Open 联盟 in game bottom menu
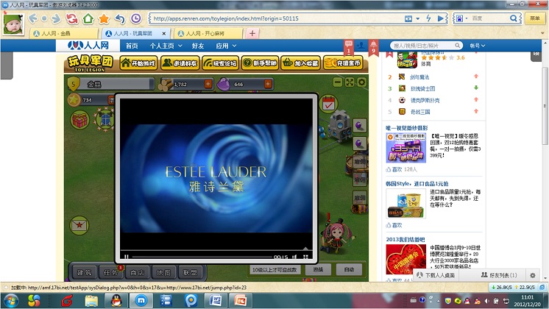This screenshot has width=549, height=309. 190,272
